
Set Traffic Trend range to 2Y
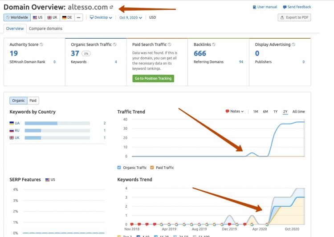(285, 112)
